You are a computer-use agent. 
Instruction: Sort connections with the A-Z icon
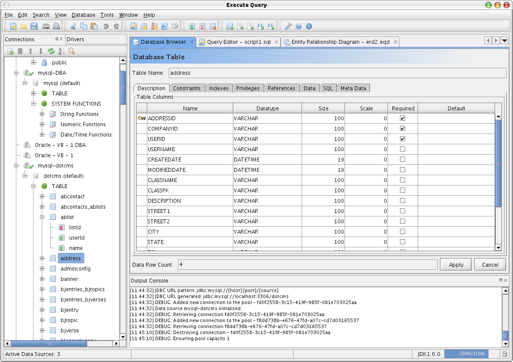[61, 52]
